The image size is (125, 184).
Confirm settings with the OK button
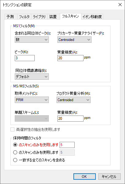84,176
